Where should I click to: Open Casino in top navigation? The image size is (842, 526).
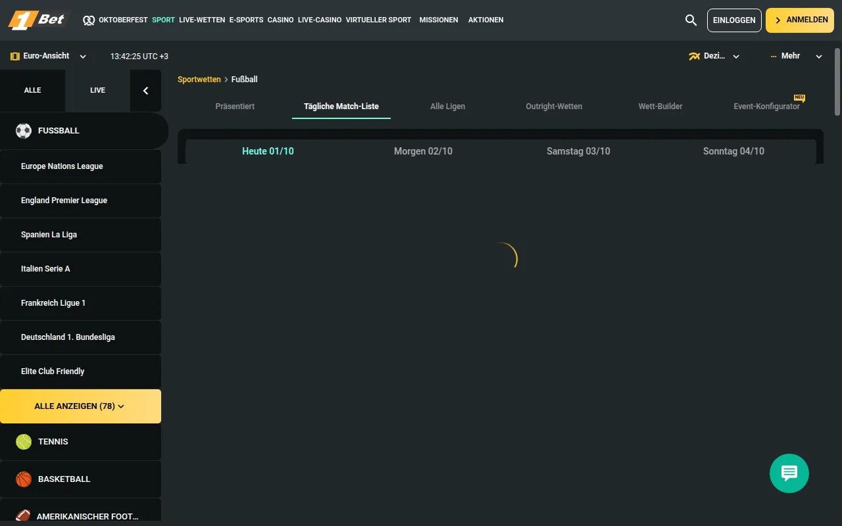point(280,20)
